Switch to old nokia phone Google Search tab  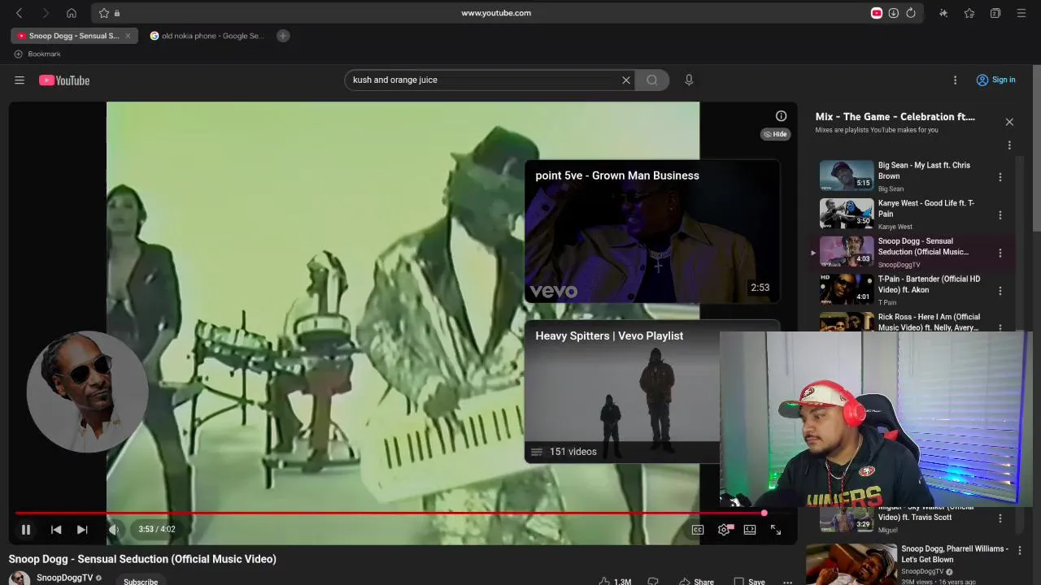(207, 36)
